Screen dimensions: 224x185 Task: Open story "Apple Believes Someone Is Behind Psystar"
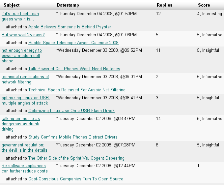70,27
